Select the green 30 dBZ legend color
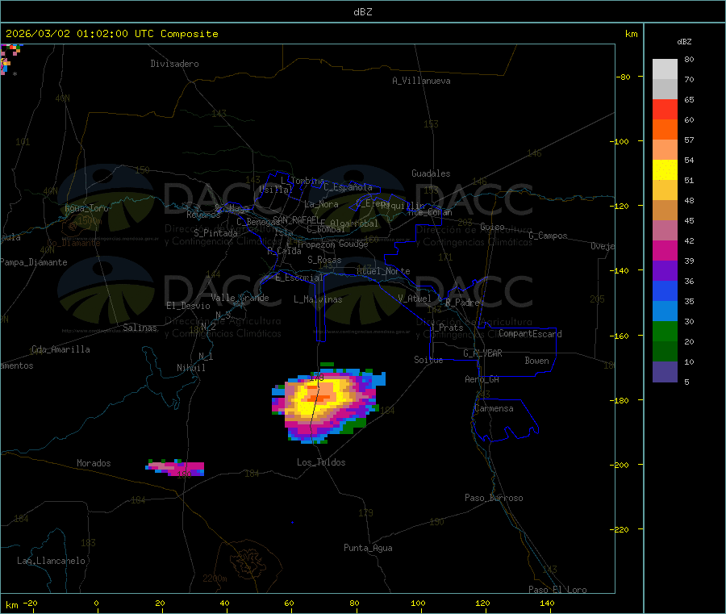This screenshot has width=726, height=614. pos(665,331)
